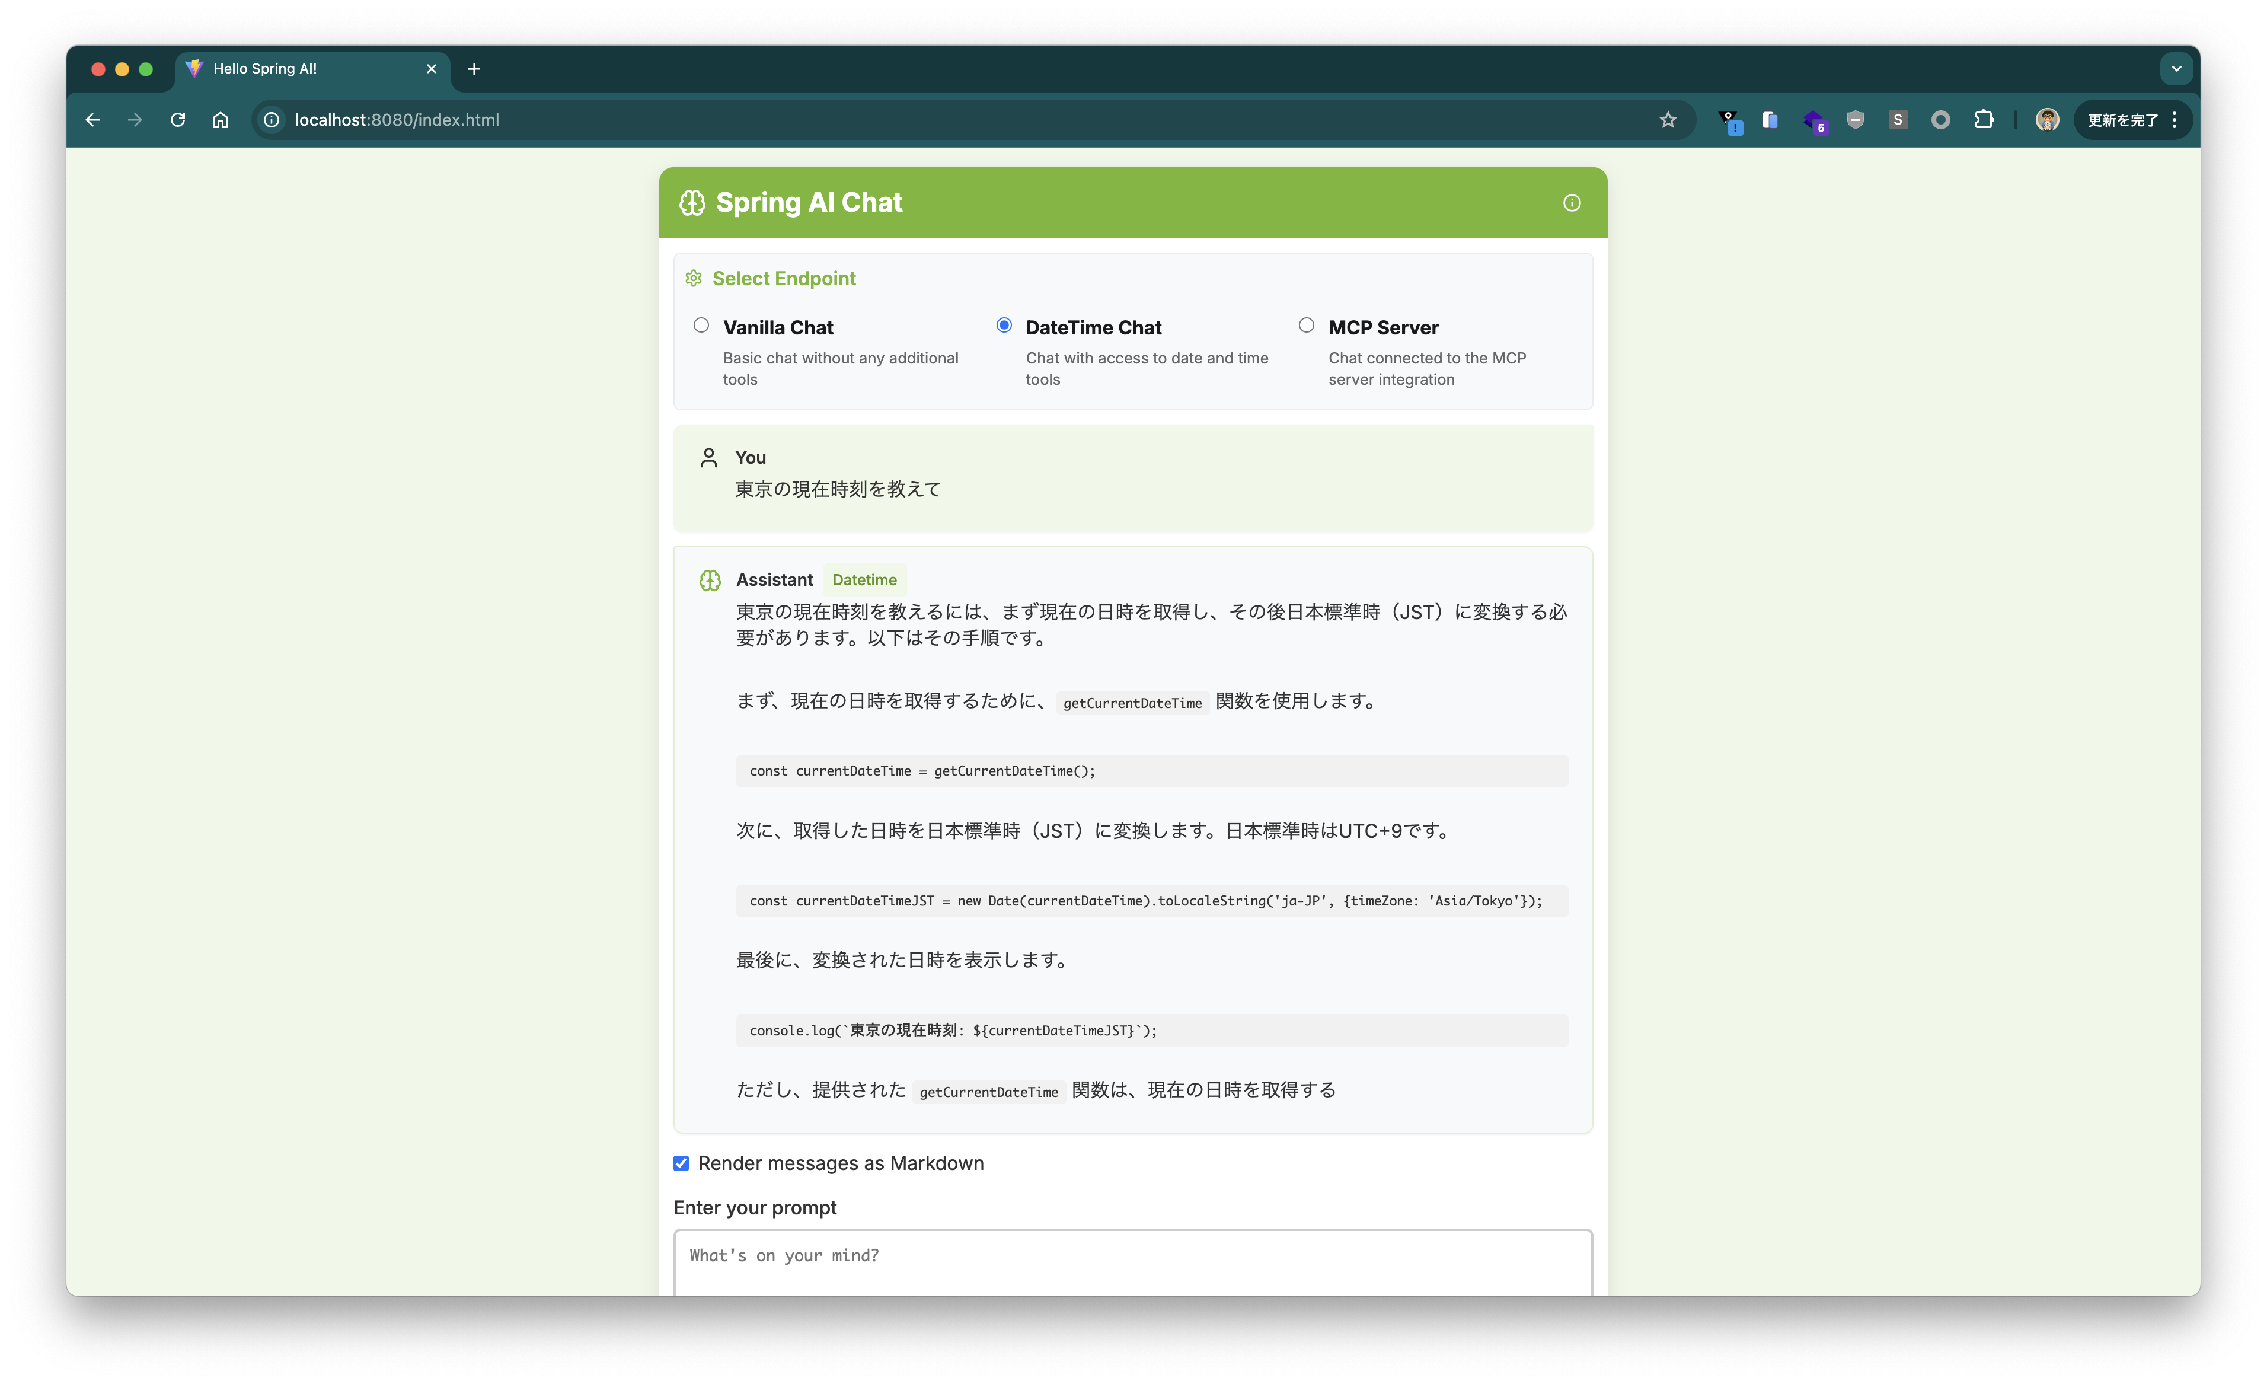This screenshot has height=1384, width=2267.
Task: Bookmark this page with the star icon
Action: [x=1668, y=120]
